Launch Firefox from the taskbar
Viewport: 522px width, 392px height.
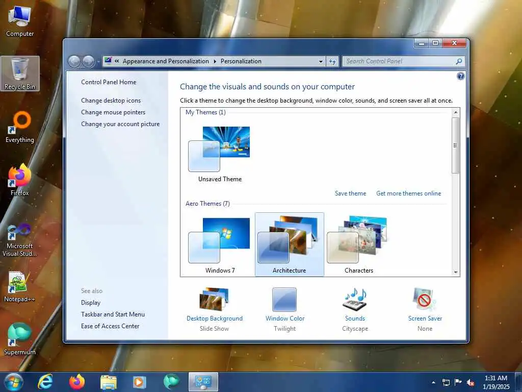pyautogui.click(x=77, y=382)
